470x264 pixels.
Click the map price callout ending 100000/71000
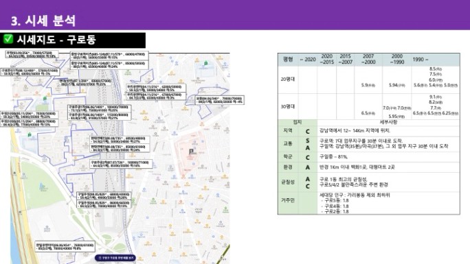[121, 164]
